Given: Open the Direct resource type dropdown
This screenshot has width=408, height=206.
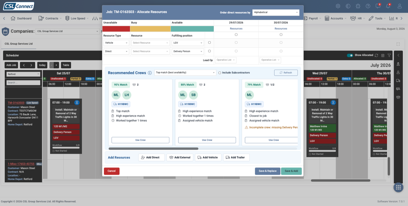Looking at the screenshot, I should pos(116,51).
